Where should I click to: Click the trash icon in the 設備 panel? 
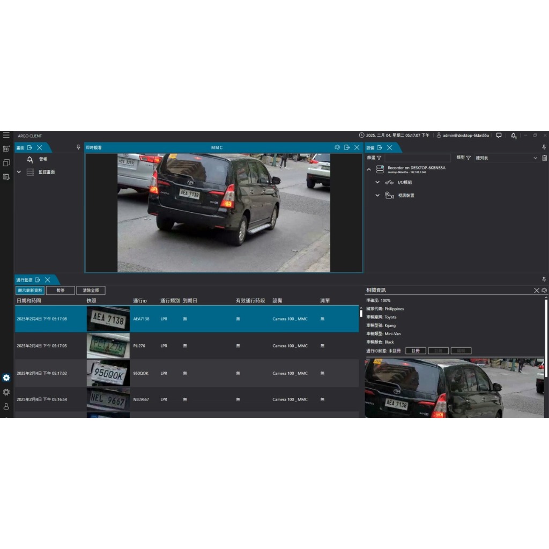coord(544,158)
